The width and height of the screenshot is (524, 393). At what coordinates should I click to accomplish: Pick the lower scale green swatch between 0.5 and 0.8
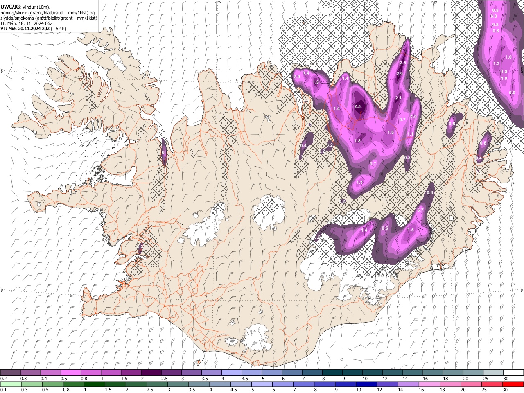point(52,384)
